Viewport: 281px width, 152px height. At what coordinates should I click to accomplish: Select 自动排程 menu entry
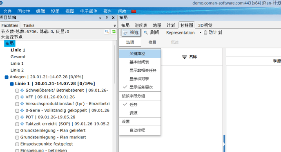pyautogui.click(x=140, y=130)
